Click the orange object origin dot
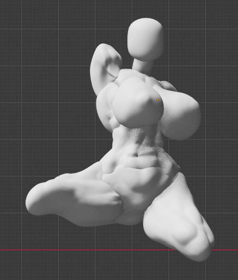 (158, 100)
